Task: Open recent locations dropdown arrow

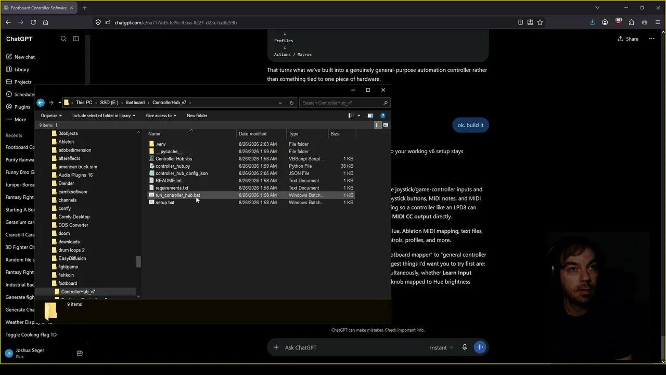Action: tap(59, 103)
